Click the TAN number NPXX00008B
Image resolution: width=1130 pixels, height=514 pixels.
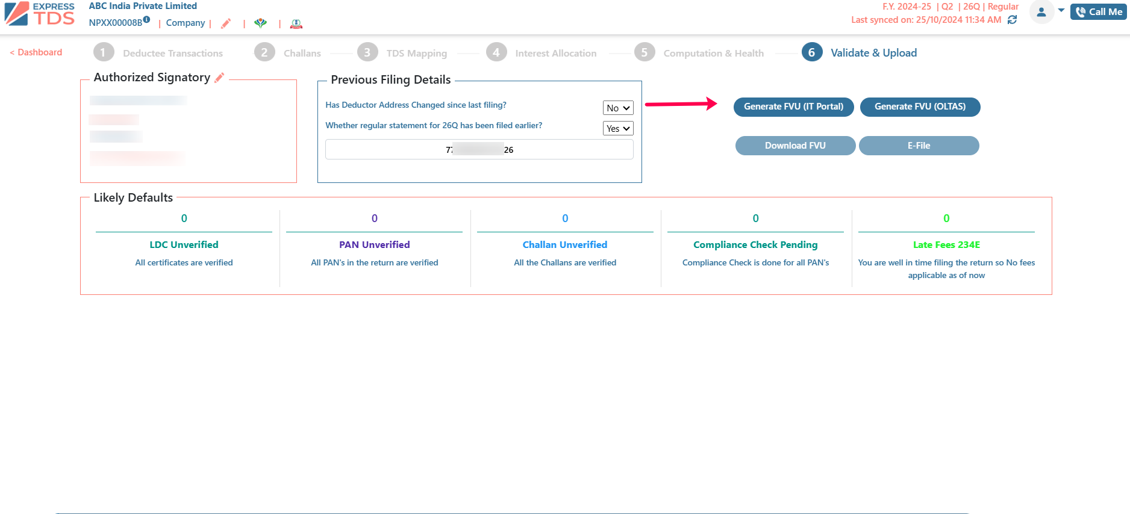[116, 23]
